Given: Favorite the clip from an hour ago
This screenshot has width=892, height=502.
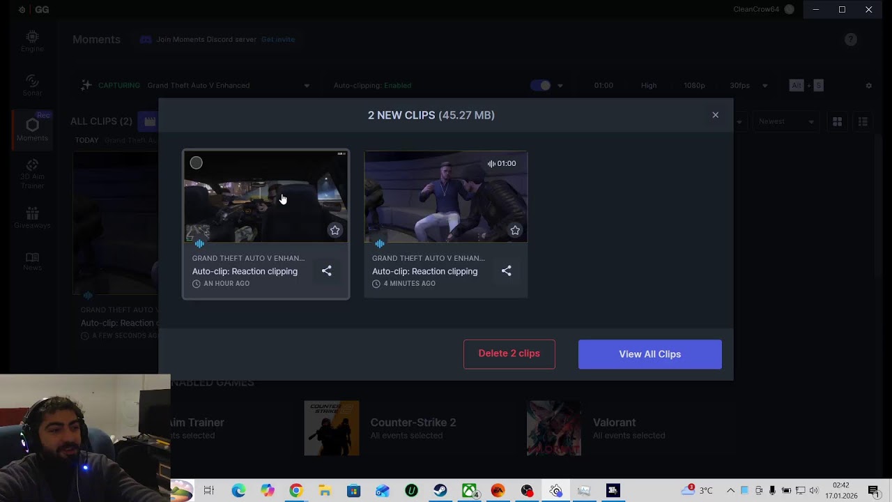Looking at the screenshot, I should [334, 230].
